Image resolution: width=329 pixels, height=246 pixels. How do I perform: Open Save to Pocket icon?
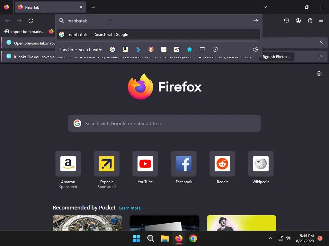click(x=286, y=20)
